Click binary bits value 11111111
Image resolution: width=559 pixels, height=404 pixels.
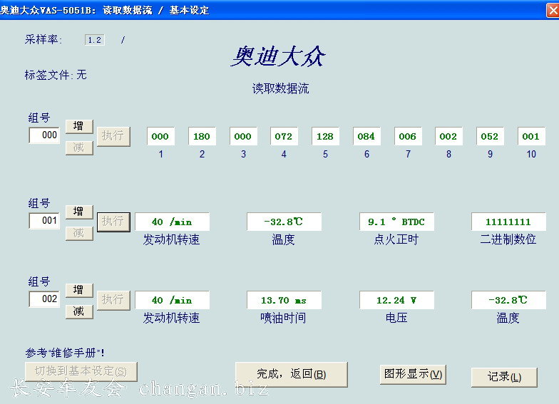click(x=508, y=222)
